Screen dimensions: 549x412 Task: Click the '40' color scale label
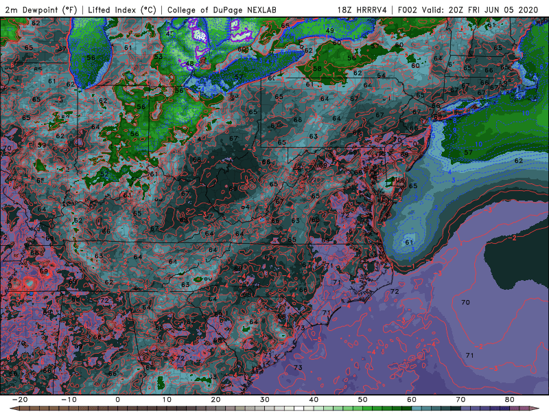(314, 400)
